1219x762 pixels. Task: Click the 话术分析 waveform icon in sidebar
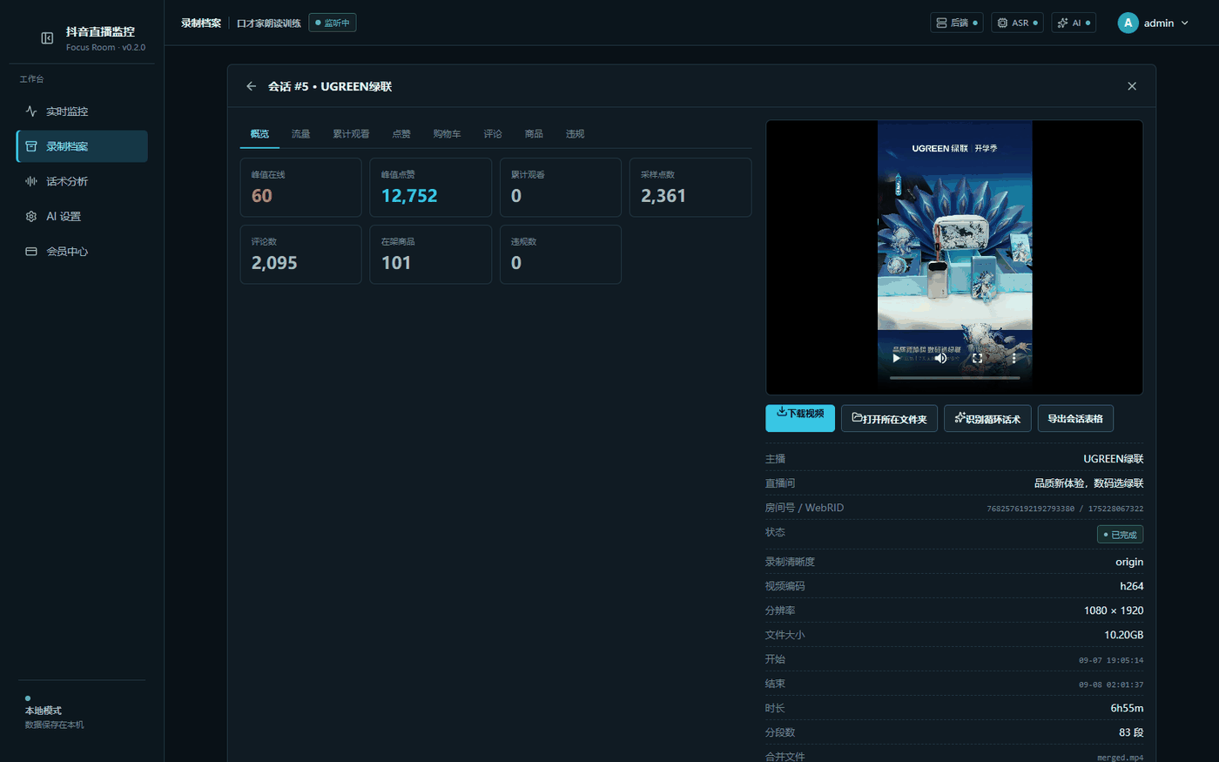[x=31, y=181]
